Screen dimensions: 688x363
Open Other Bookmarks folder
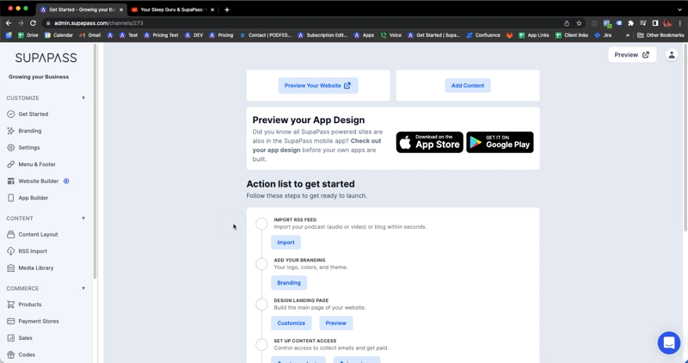[660, 35]
